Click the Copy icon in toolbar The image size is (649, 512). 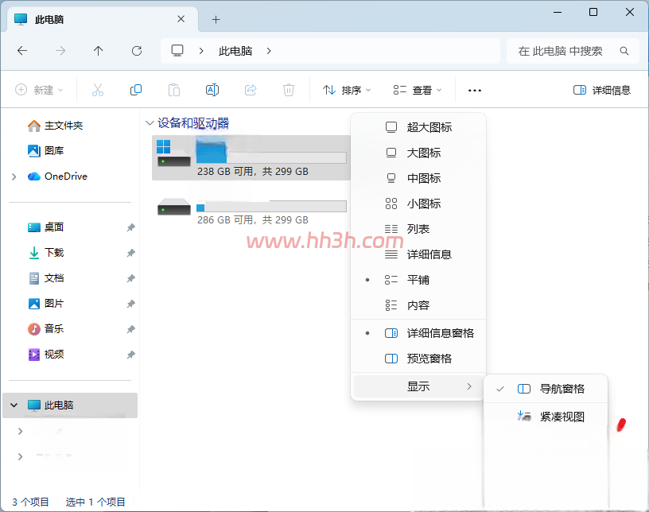[x=136, y=90]
